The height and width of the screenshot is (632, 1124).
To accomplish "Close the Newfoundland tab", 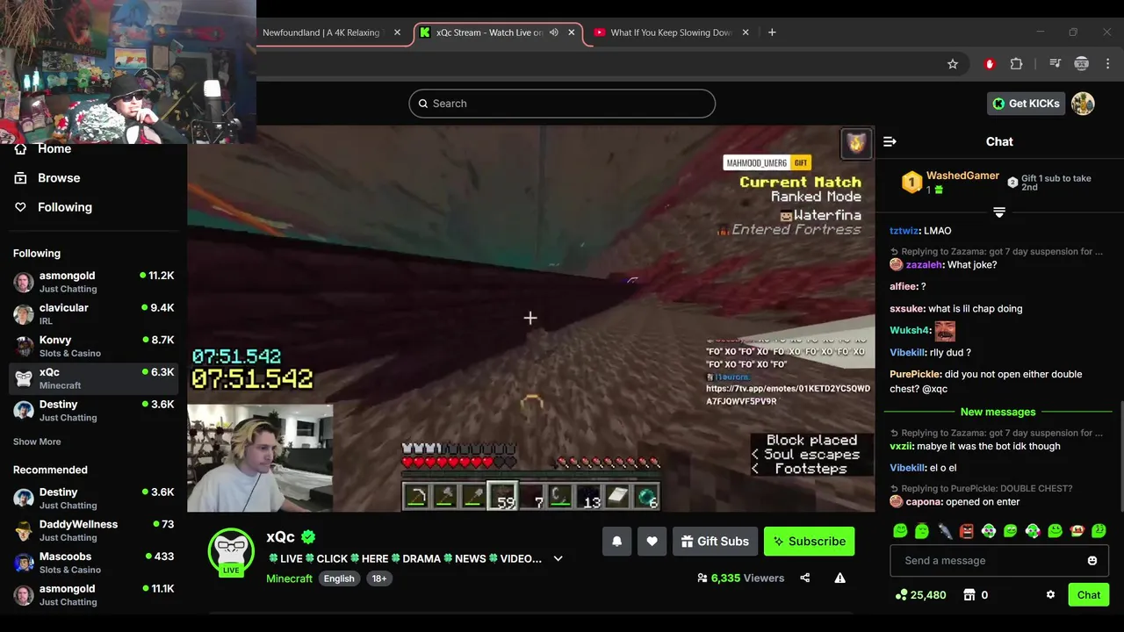I will click(x=397, y=32).
